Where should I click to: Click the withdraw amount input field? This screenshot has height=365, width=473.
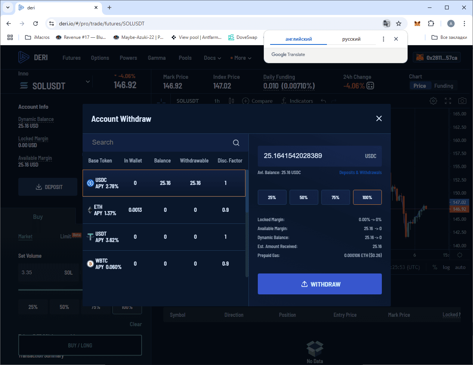tap(320, 156)
